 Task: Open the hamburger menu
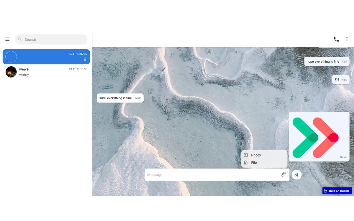(7, 39)
